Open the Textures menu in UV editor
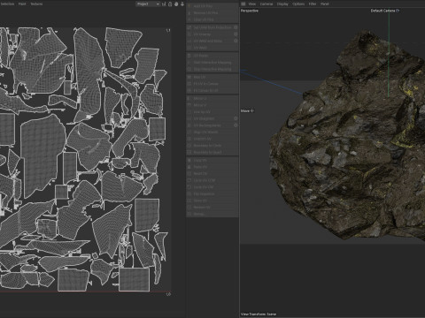Image resolution: width=425 pixels, height=318 pixels. click(36, 4)
